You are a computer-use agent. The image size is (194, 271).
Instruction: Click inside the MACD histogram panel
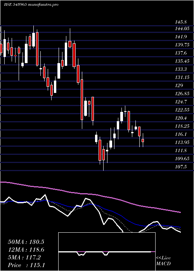pos(107,252)
